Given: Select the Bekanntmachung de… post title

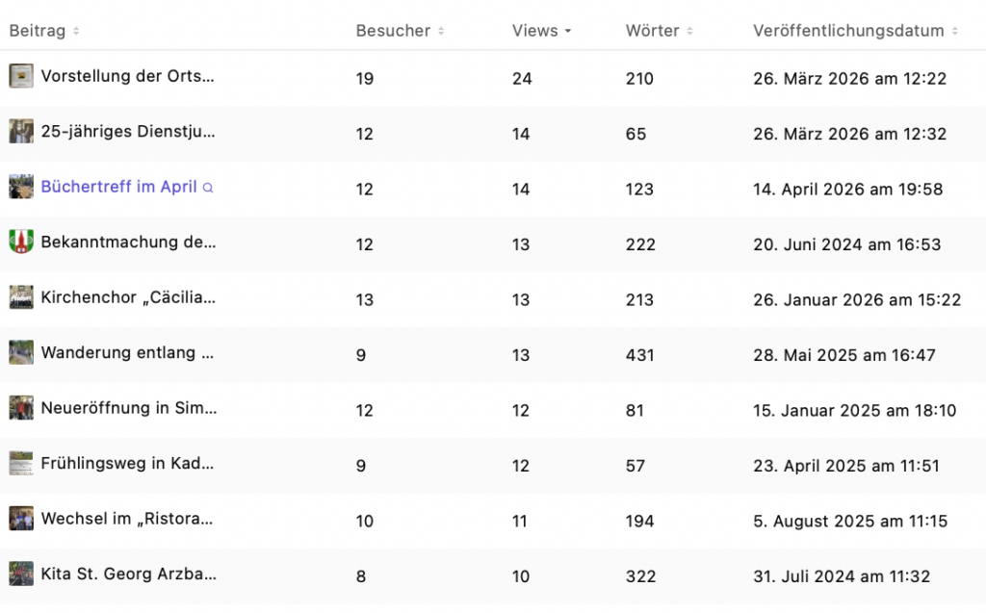Looking at the screenshot, I should [x=128, y=243].
